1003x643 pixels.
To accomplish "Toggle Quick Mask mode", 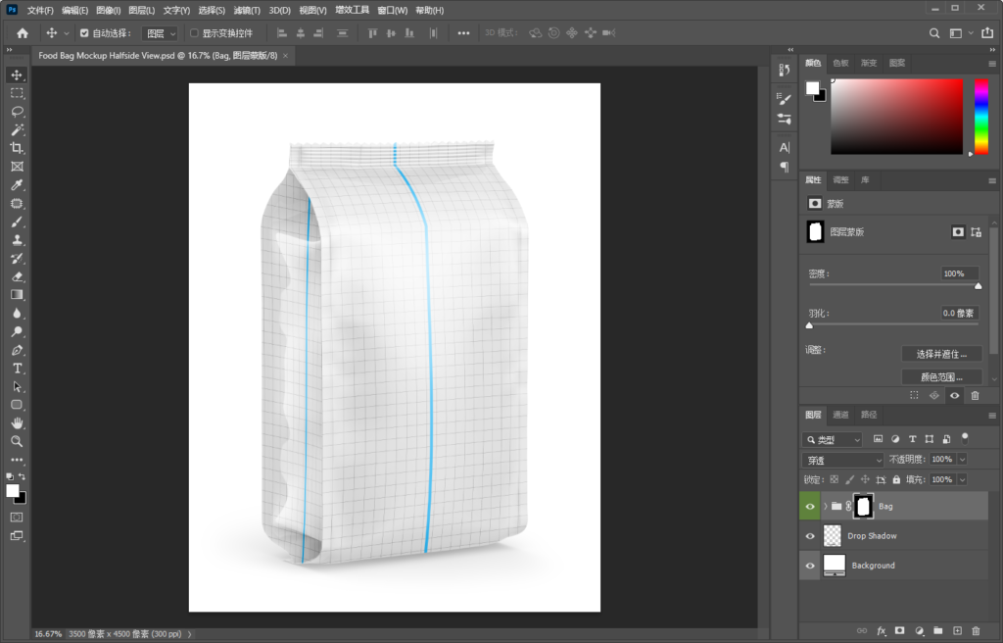I will click(x=18, y=517).
